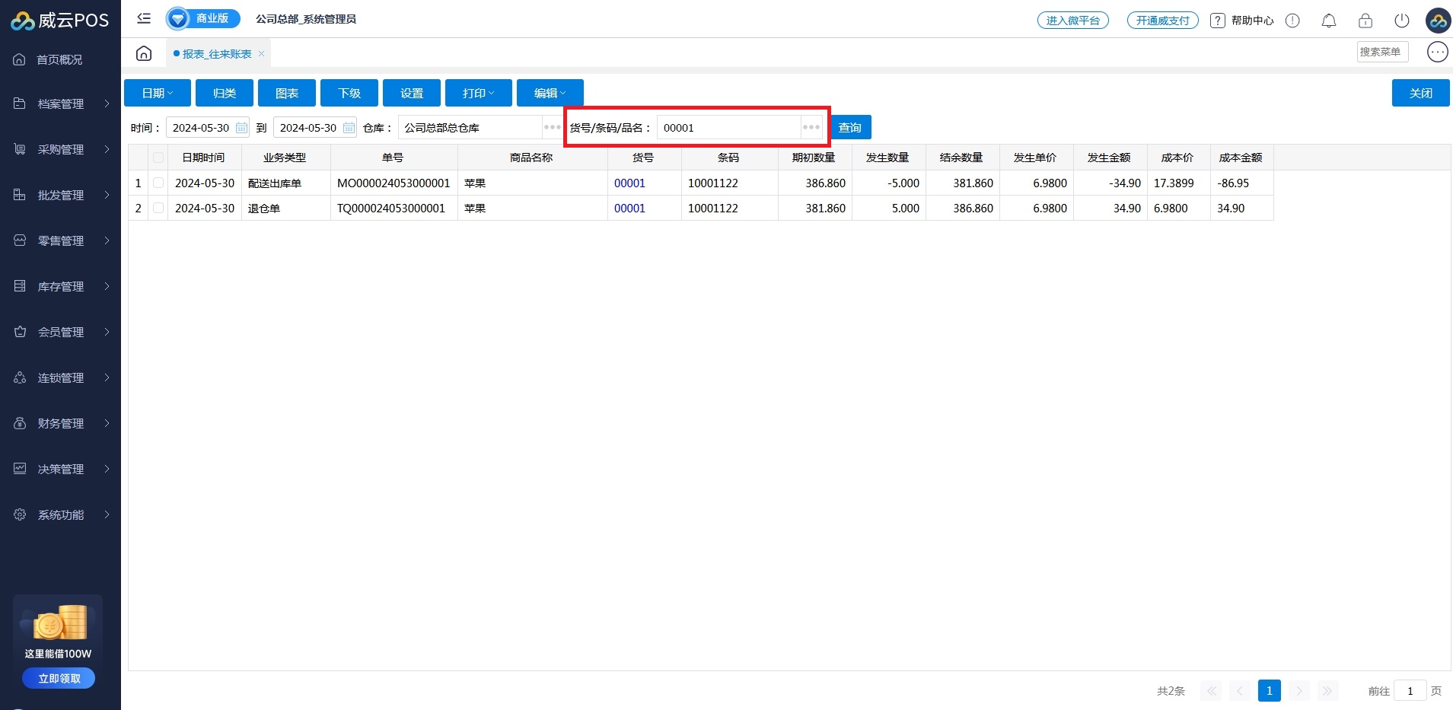Click the lock screen icon
Screen dimensions: 1453x710
click(1365, 21)
